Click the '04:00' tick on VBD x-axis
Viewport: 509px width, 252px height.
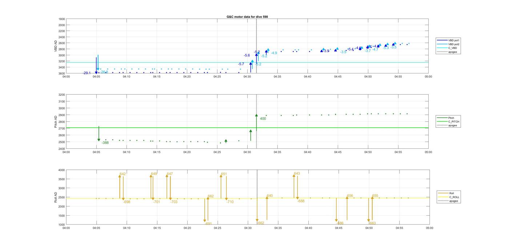(66, 77)
